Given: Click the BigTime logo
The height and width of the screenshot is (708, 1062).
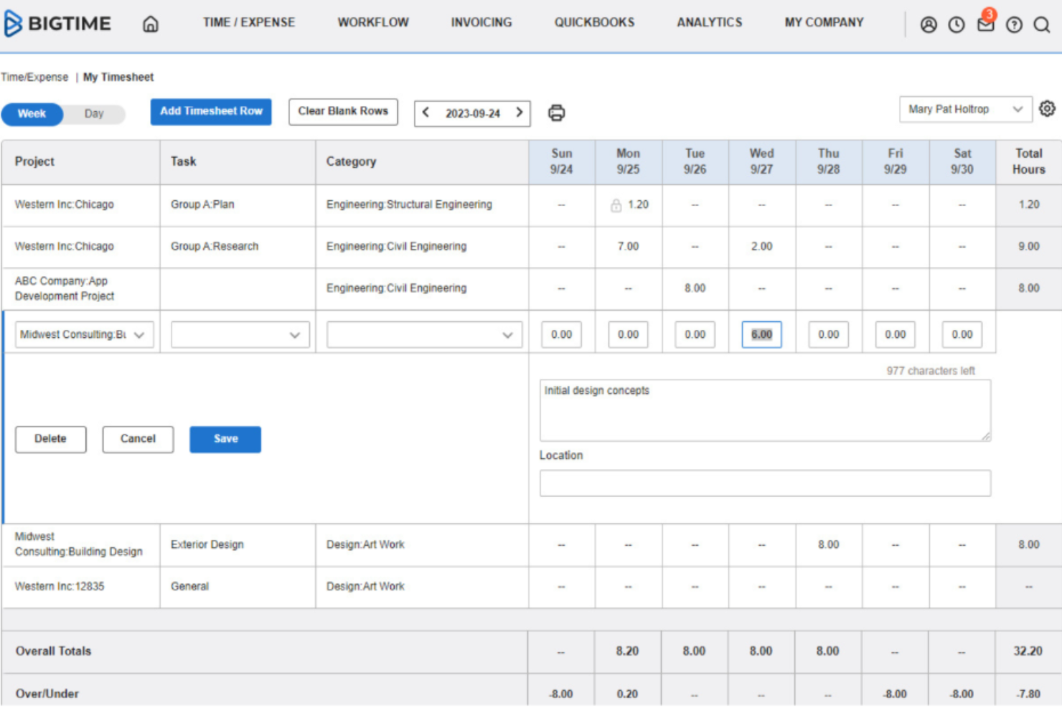Looking at the screenshot, I should [x=57, y=24].
